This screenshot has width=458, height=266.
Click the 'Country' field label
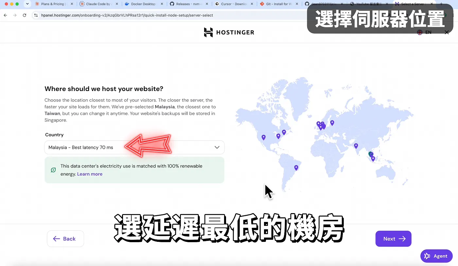pos(54,134)
